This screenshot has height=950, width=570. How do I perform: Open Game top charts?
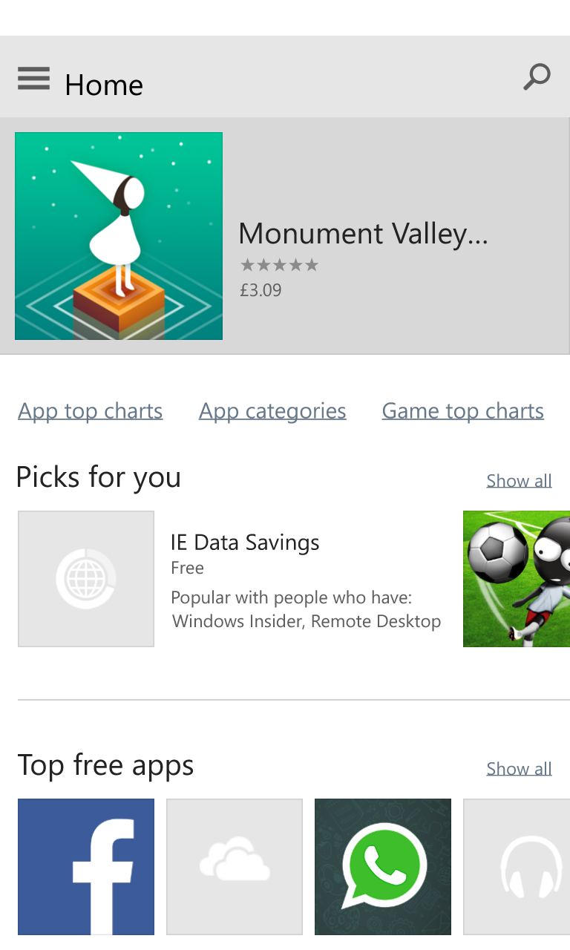tap(462, 410)
